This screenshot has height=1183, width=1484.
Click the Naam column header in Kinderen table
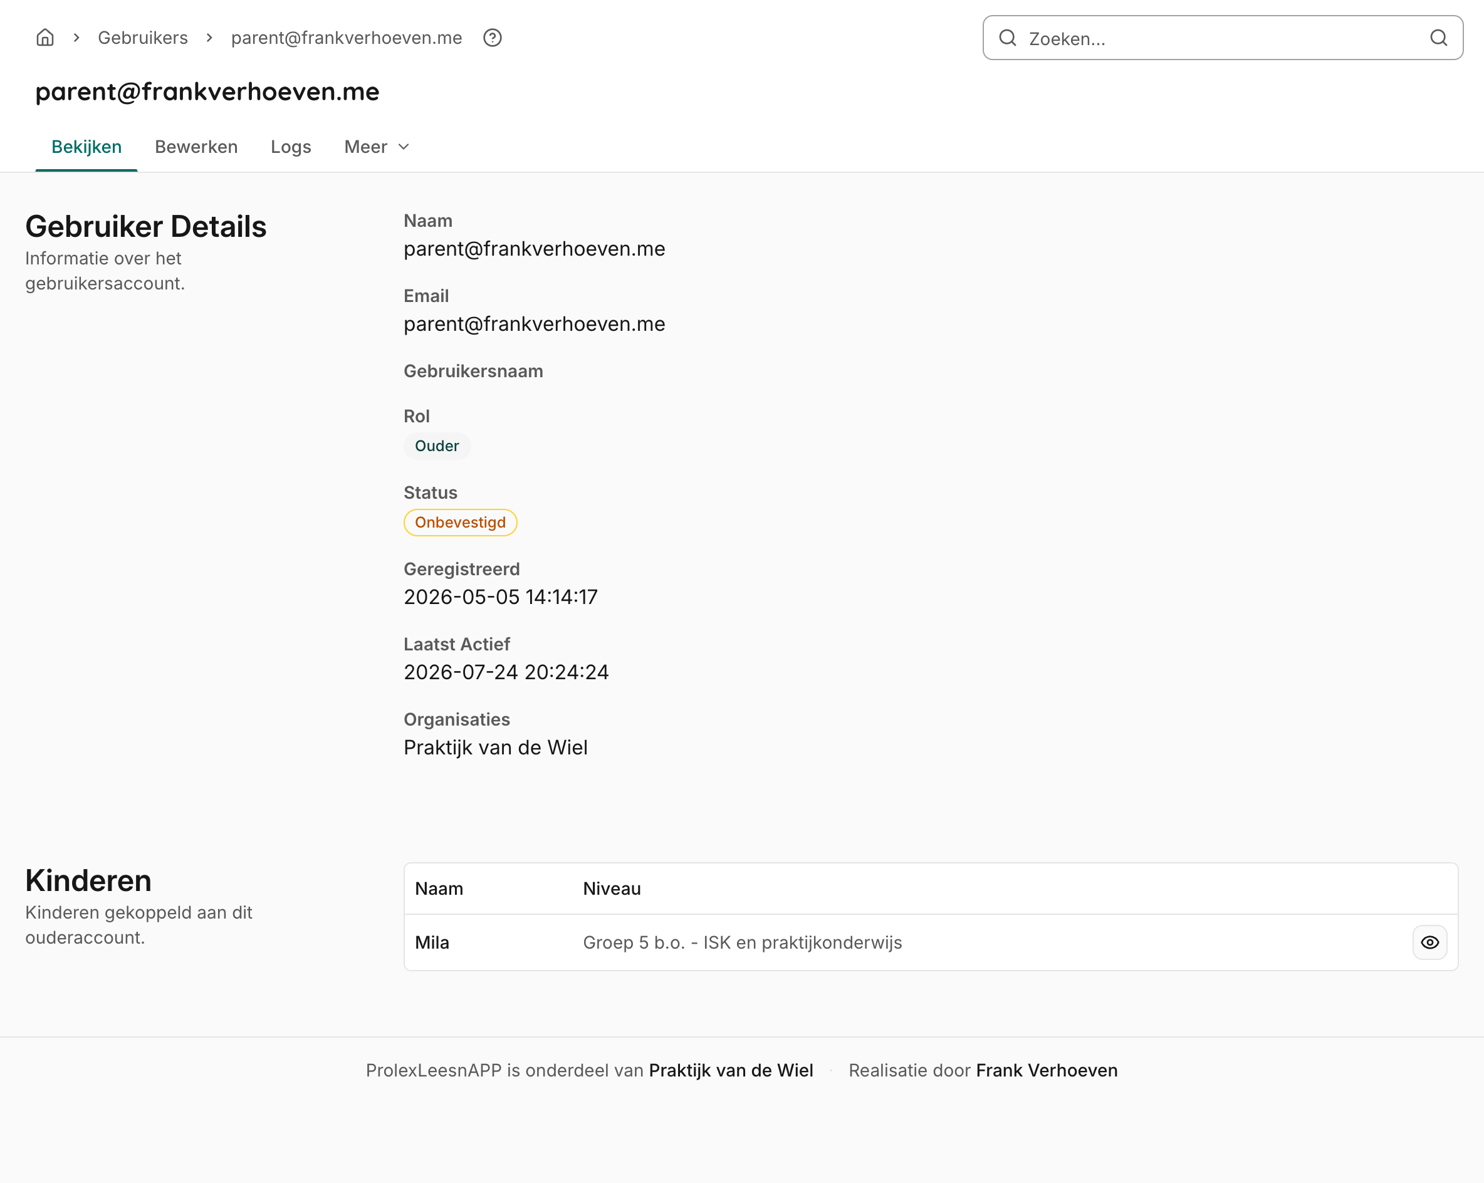(439, 889)
